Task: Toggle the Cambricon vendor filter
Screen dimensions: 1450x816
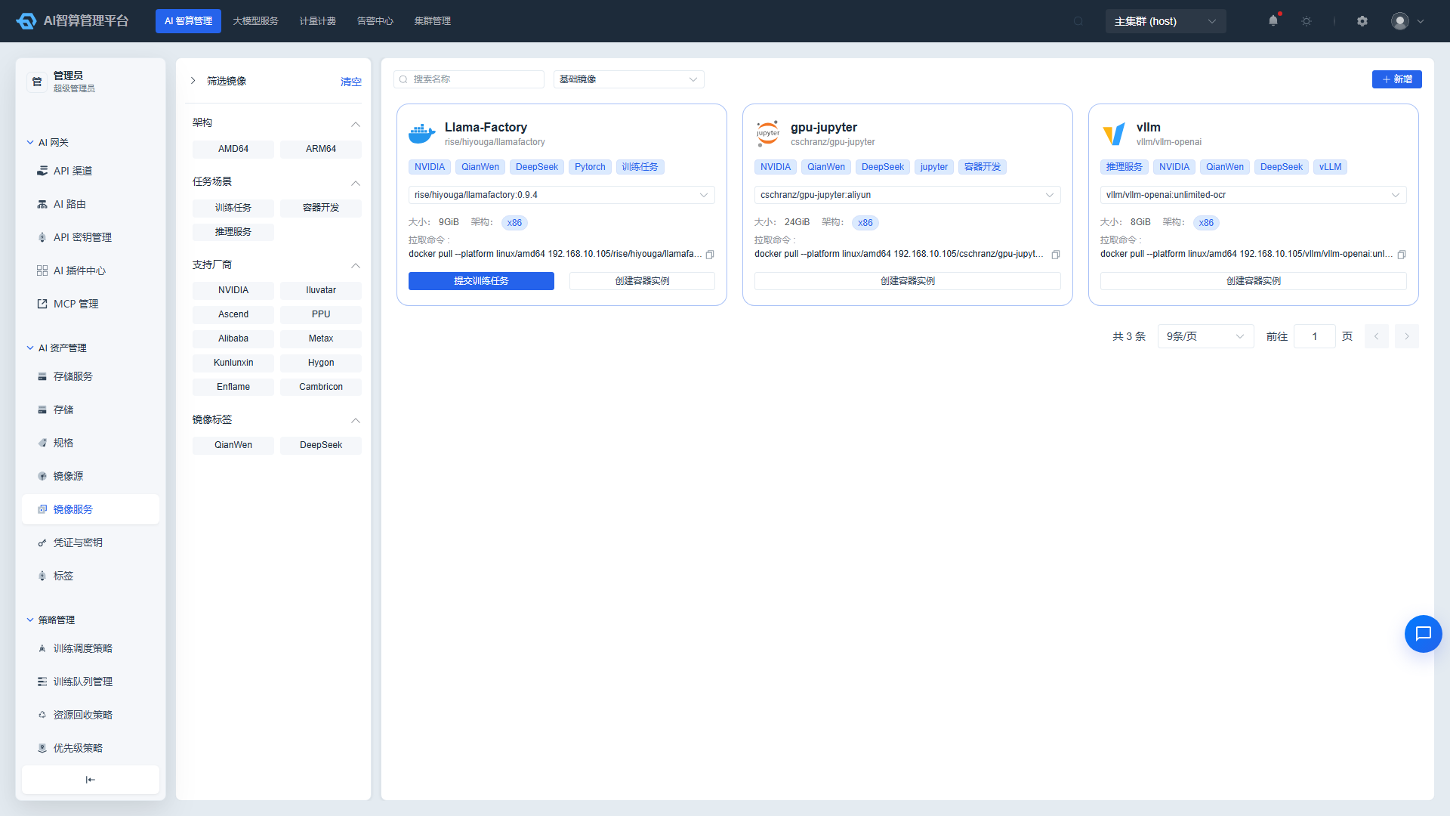Action: (321, 387)
